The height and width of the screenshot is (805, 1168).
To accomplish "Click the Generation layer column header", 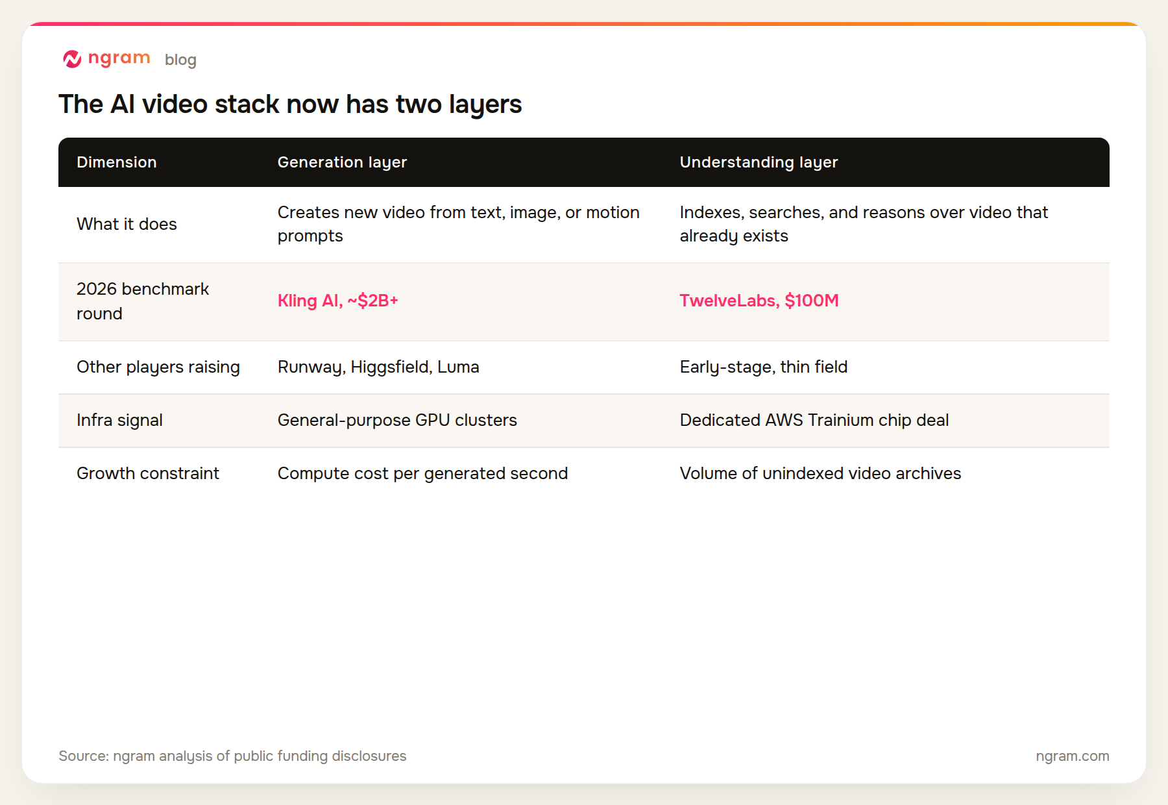I will tap(342, 162).
